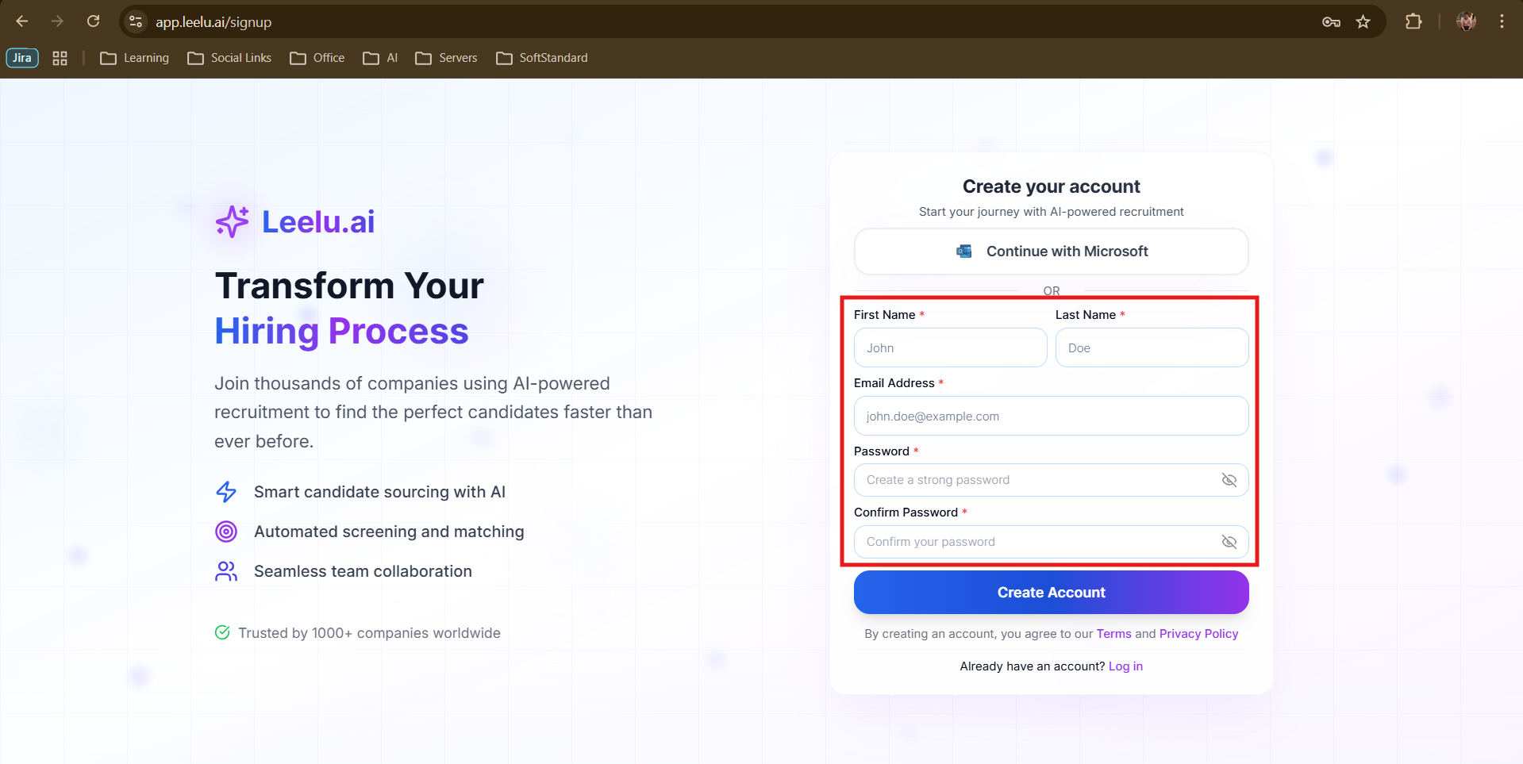
Task: Bookmark this page with the star icon
Action: [1363, 22]
